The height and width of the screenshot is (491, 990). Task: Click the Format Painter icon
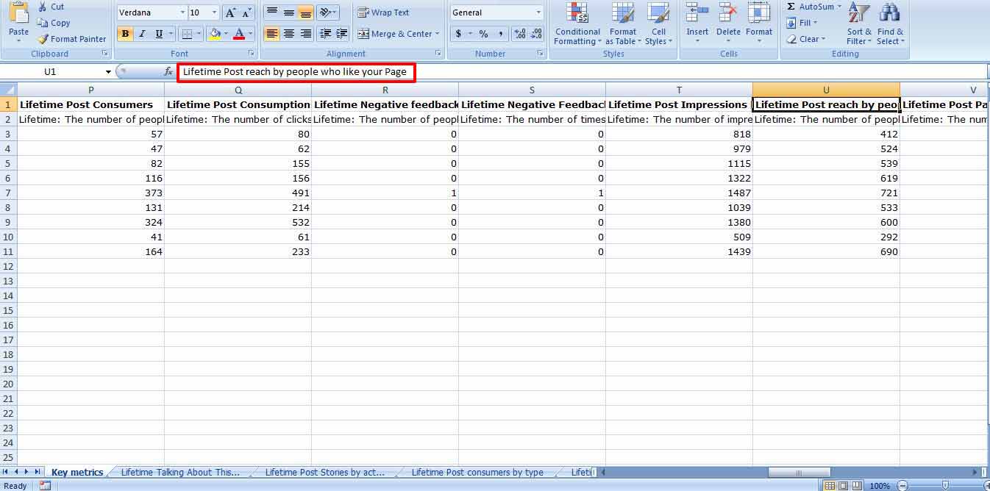click(43, 39)
